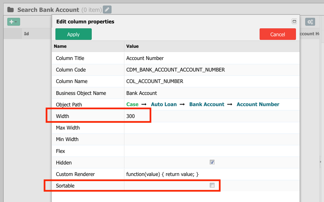The height and width of the screenshot is (202, 324).
Task: Click the maximize icon in Edit column properties header
Action: tap(294, 21)
